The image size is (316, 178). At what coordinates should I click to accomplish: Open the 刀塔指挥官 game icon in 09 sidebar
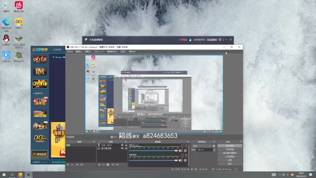tap(40, 102)
